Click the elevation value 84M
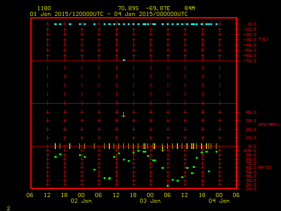Viewport: 281px width, 211px height. [x=190, y=8]
